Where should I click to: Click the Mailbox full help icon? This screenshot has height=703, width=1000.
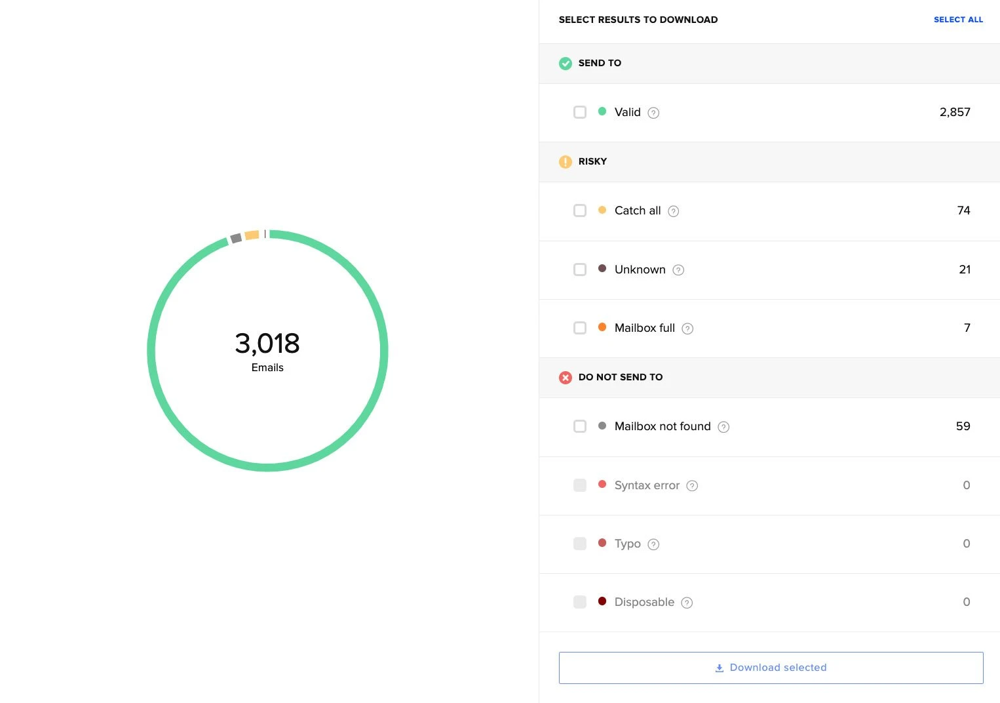[x=687, y=329]
